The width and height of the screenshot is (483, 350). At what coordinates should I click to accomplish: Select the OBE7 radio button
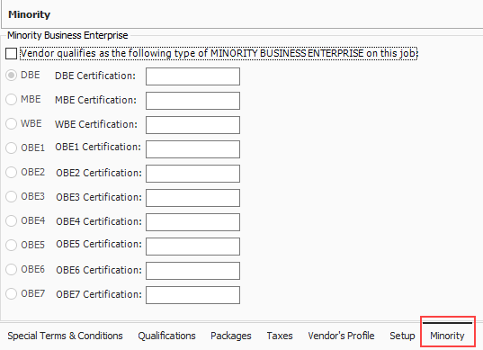(11, 294)
